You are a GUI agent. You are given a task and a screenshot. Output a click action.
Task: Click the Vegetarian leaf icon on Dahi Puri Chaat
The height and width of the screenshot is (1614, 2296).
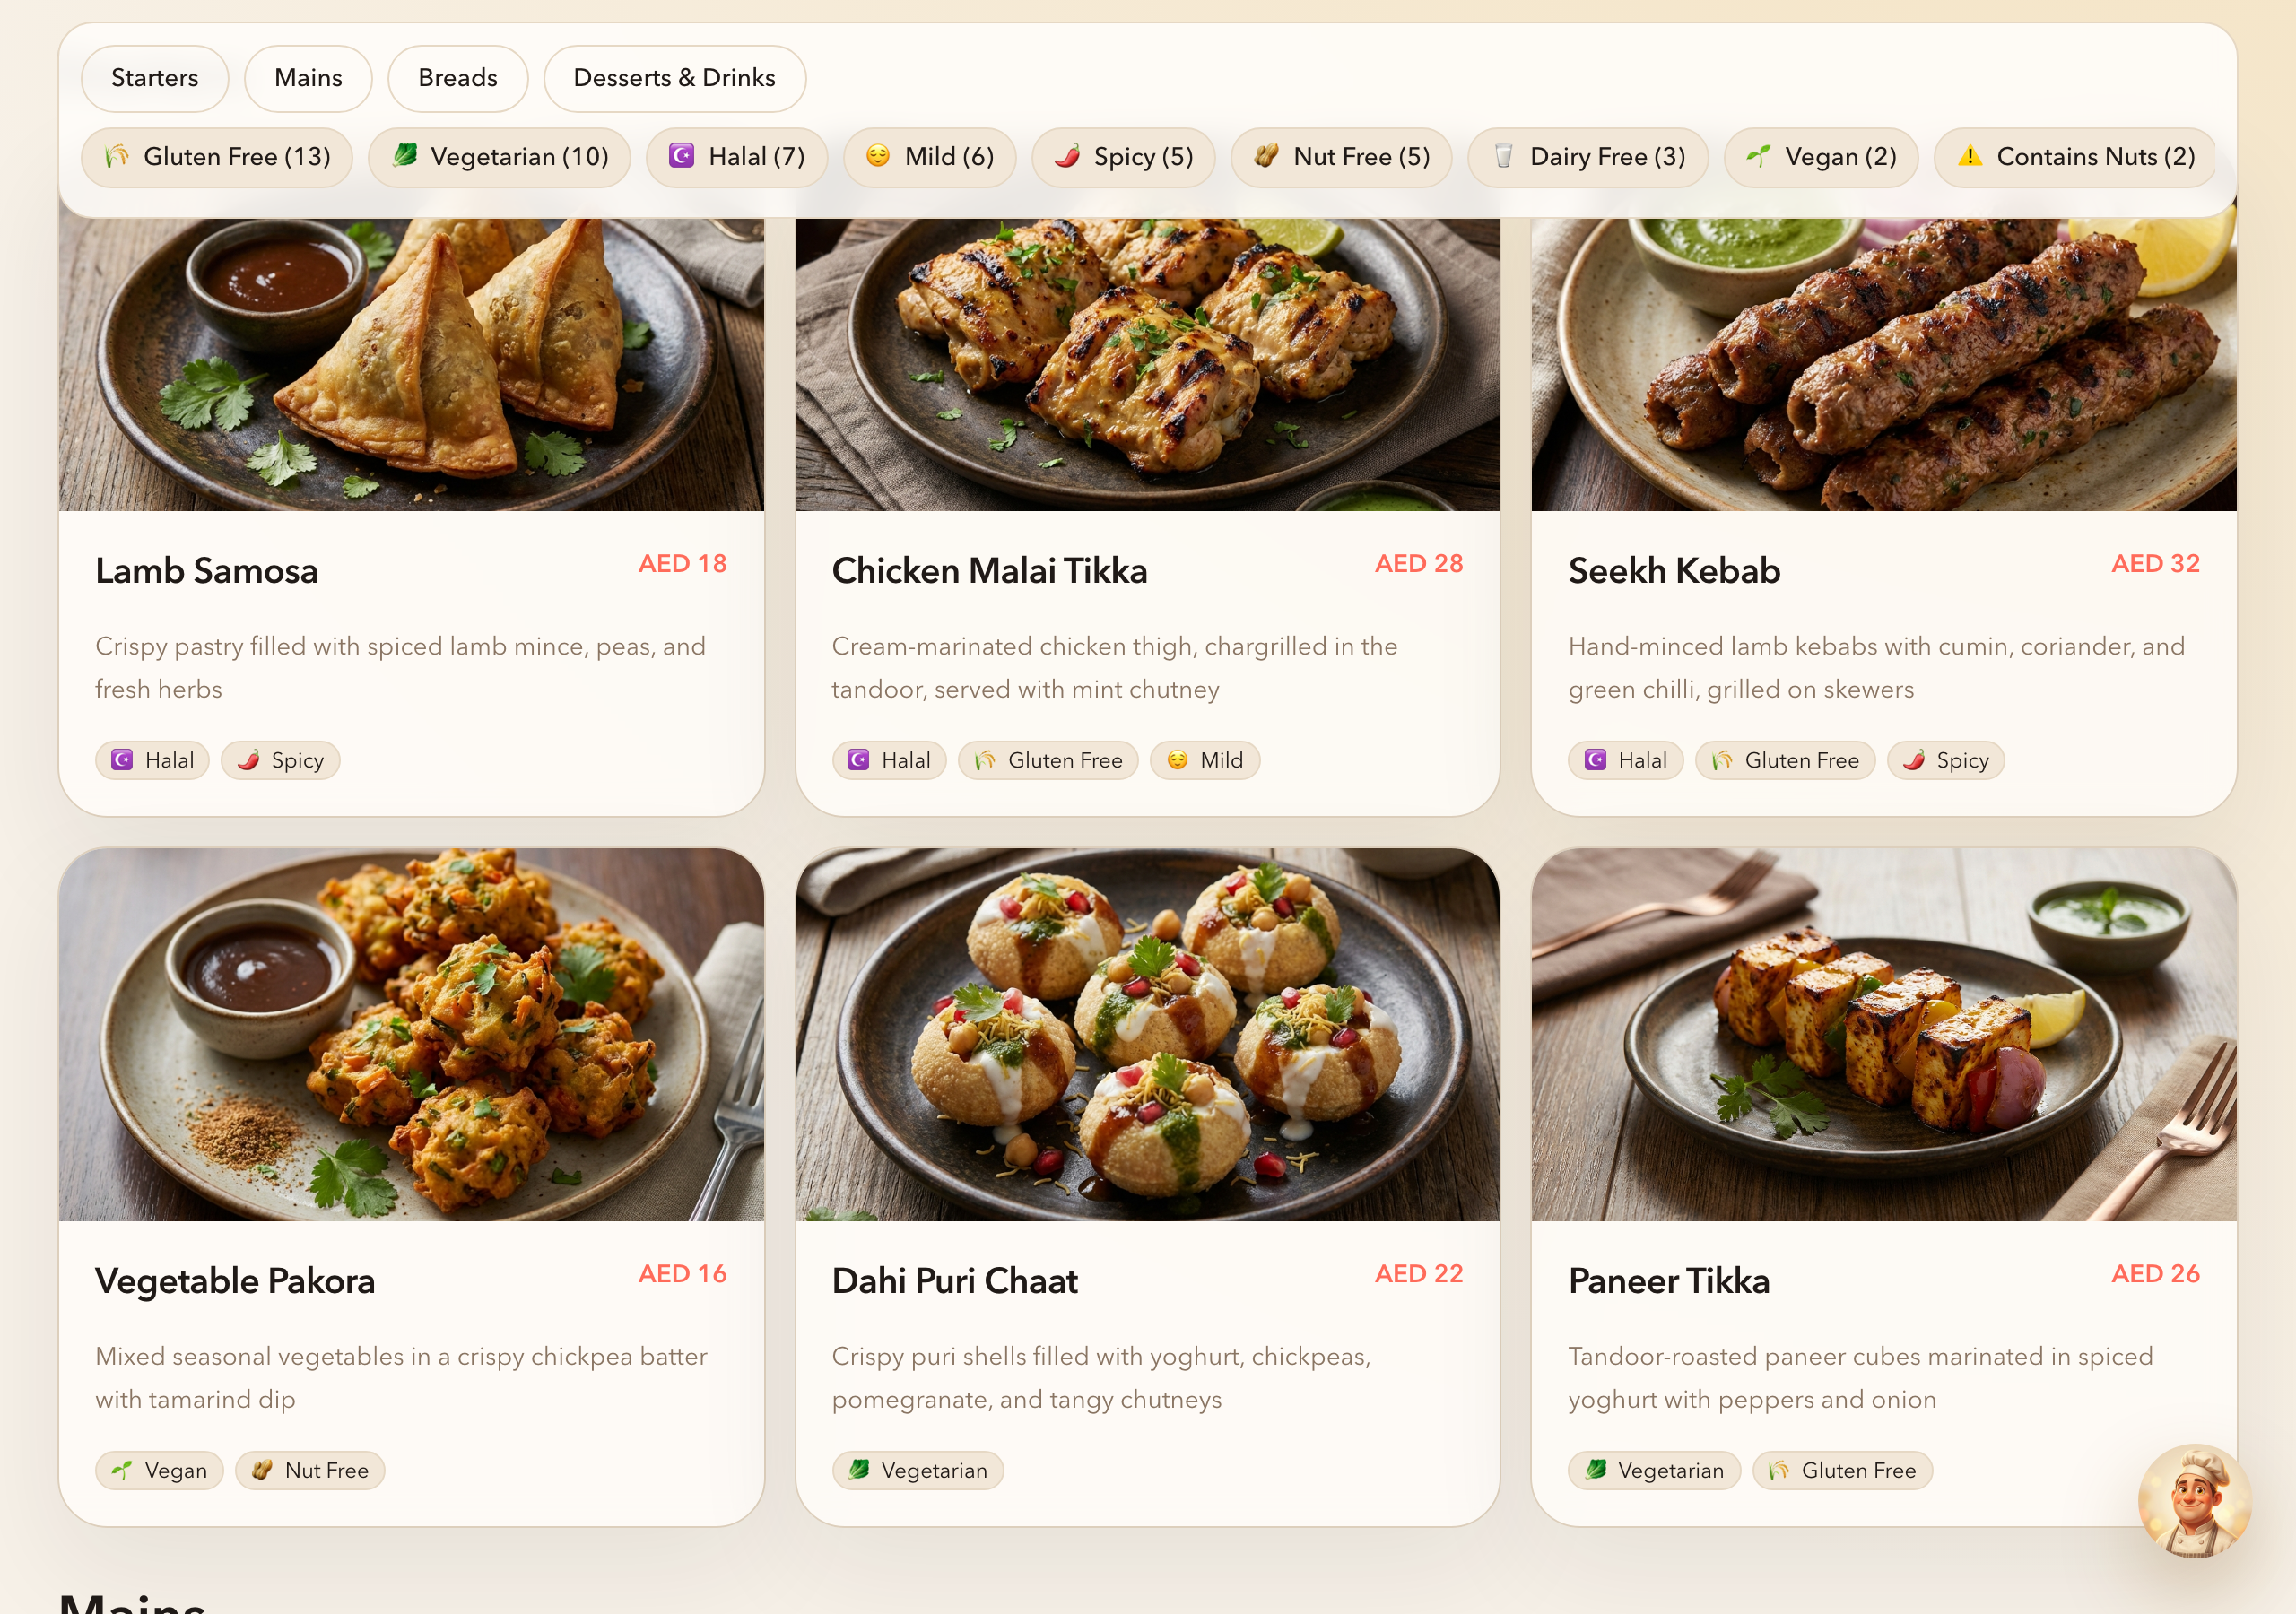pyautogui.click(x=859, y=1470)
